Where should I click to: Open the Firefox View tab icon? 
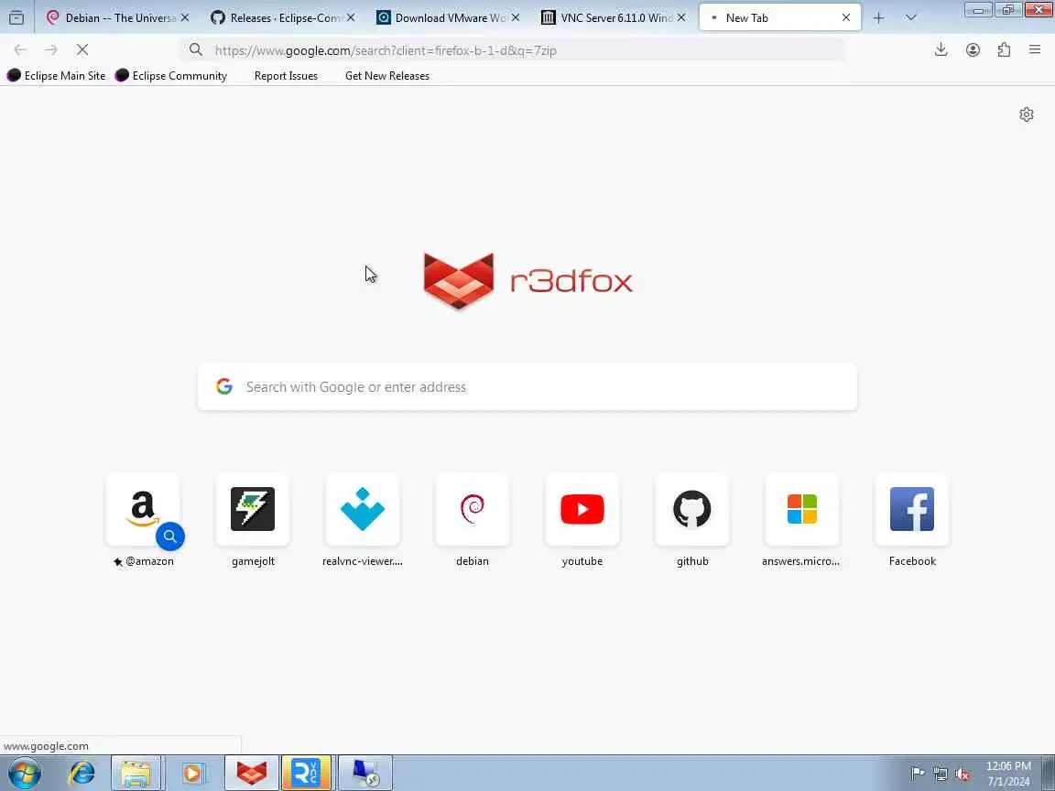[x=16, y=17]
